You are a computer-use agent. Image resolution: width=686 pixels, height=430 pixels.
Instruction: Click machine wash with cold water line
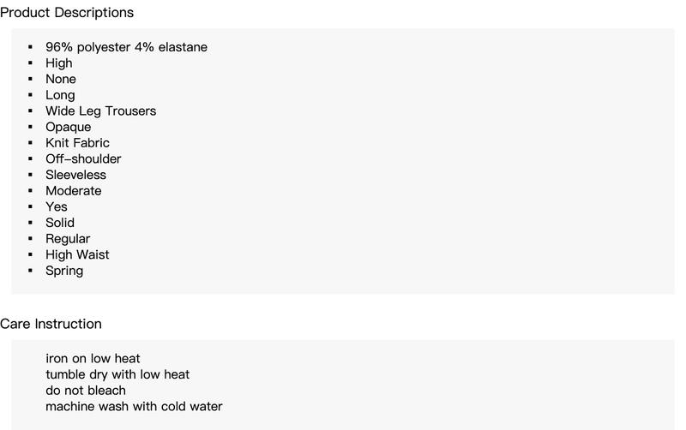coord(134,406)
